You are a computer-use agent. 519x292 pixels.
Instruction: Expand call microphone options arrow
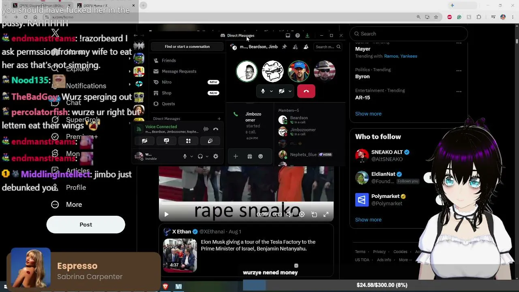(271, 91)
